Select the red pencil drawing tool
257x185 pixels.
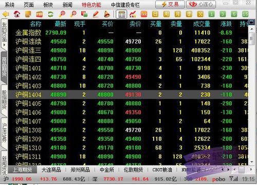pyautogui.click(x=96, y=14)
